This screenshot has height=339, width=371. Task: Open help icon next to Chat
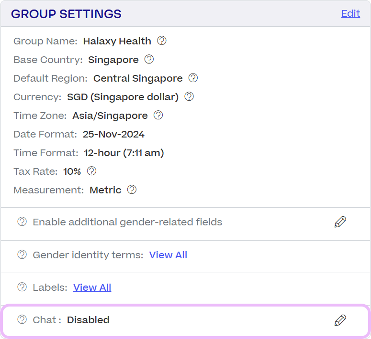click(x=22, y=319)
